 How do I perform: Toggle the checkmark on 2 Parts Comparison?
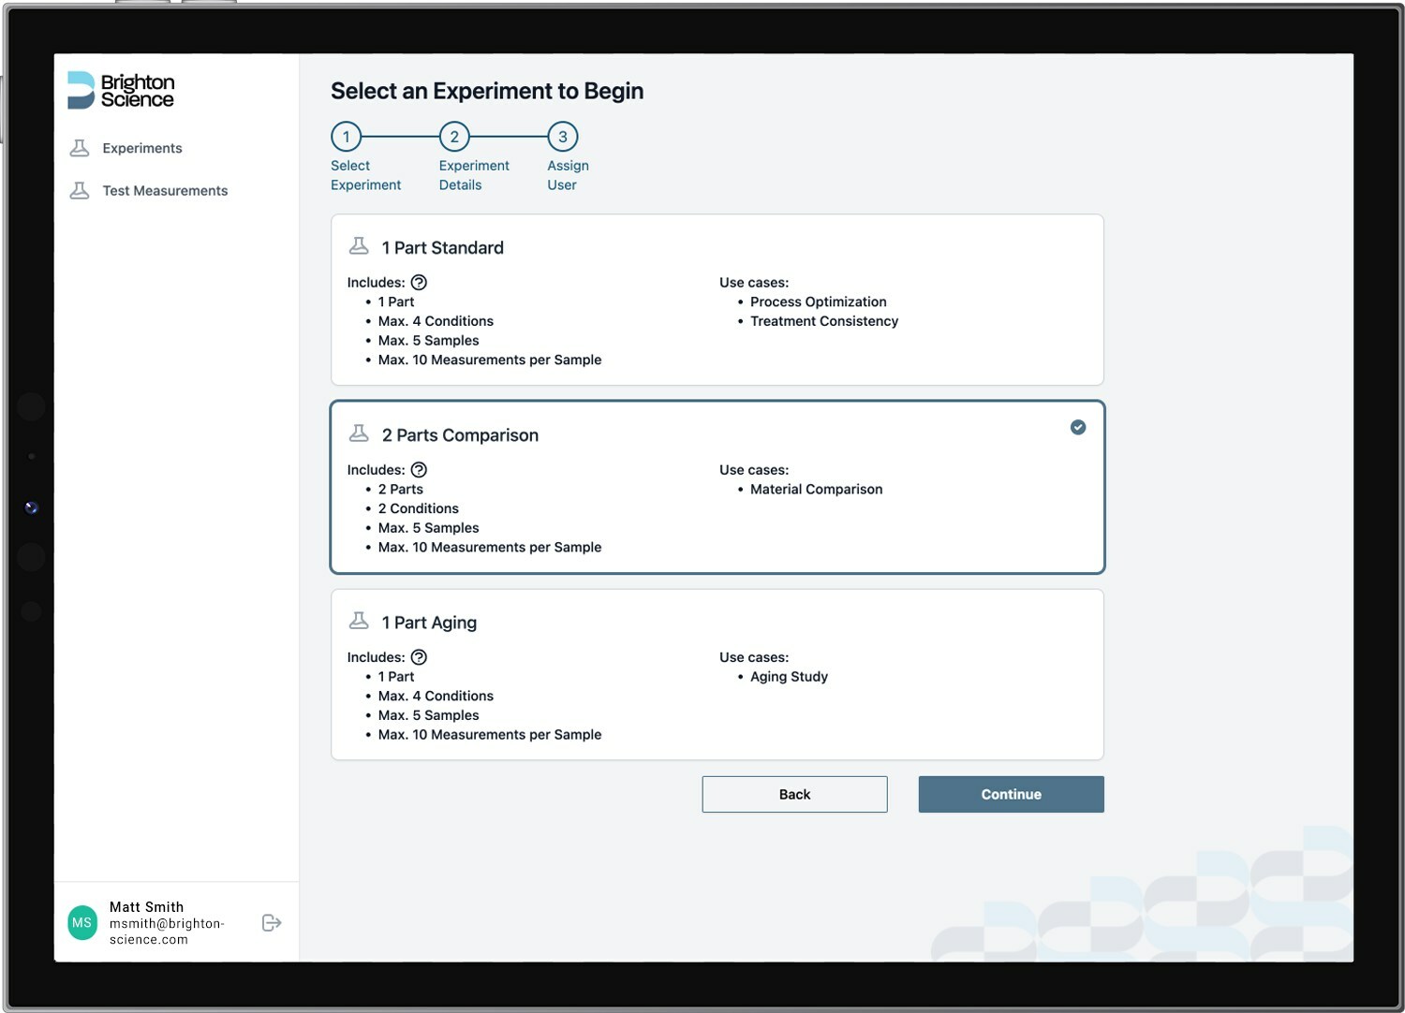click(1078, 427)
